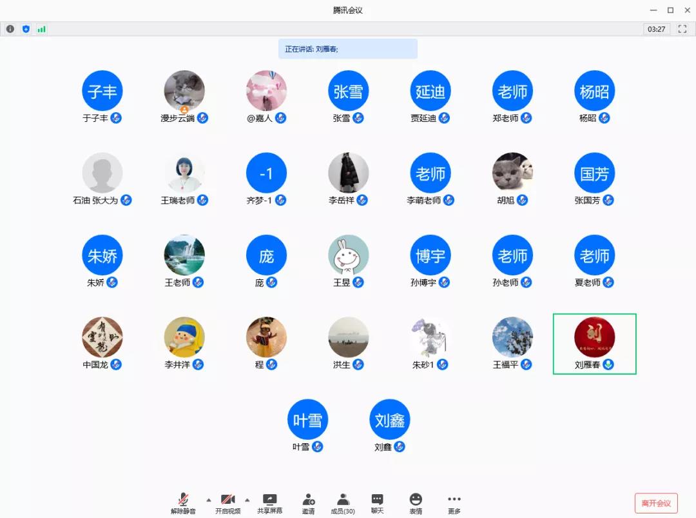Turn on video (开启视频)
This screenshot has height=518, width=696.
[x=227, y=503]
